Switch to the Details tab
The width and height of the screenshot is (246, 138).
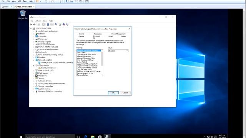tap(124, 36)
